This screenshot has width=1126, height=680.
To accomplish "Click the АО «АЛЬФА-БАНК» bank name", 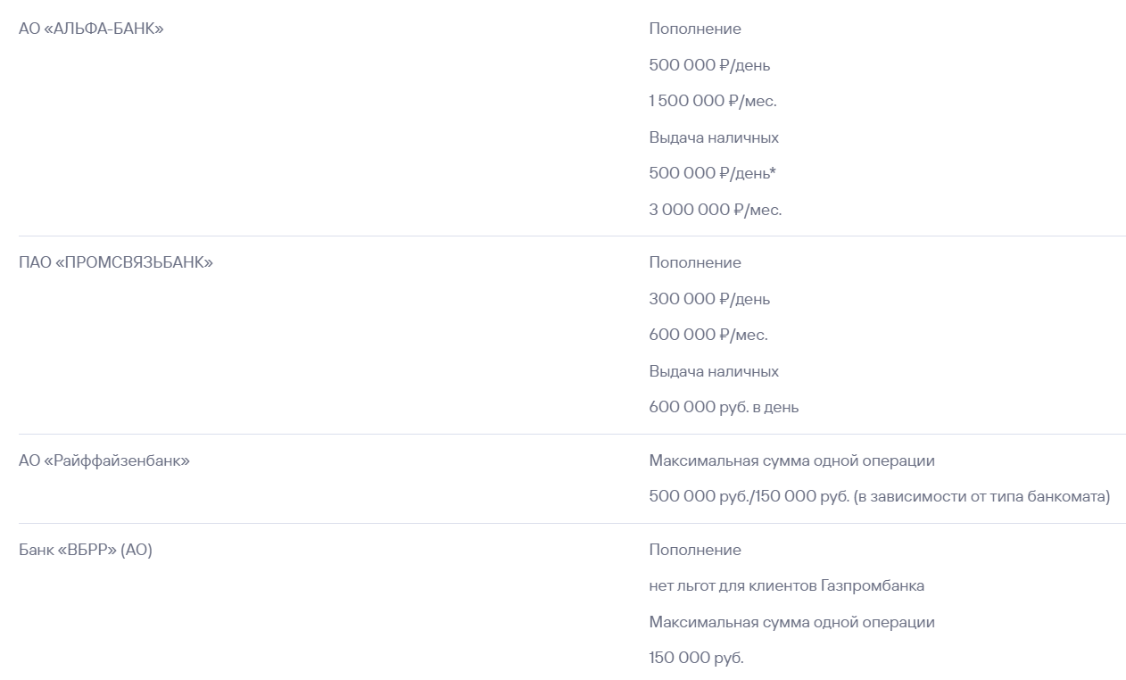I will pyautogui.click(x=91, y=29).
